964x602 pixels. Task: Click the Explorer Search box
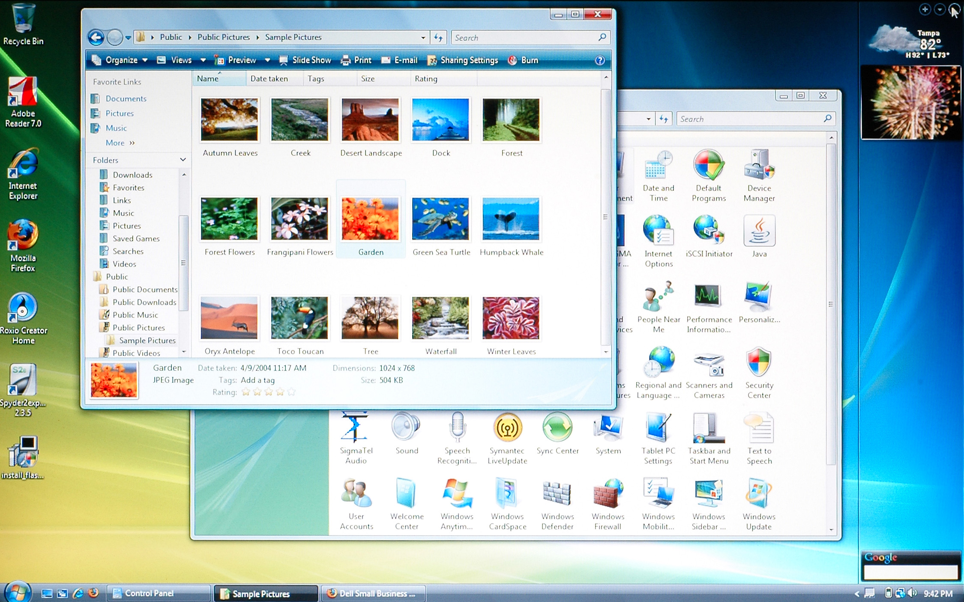coord(530,38)
